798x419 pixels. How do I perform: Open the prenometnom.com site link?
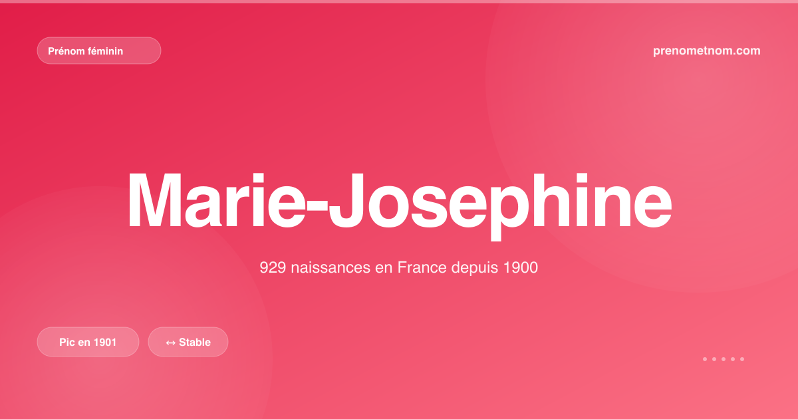click(707, 51)
